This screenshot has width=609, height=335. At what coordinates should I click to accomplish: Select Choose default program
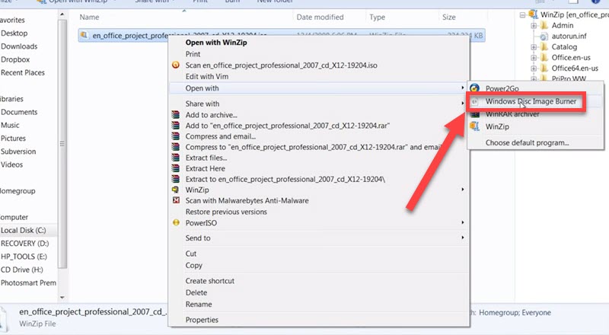click(x=527, y=142)
